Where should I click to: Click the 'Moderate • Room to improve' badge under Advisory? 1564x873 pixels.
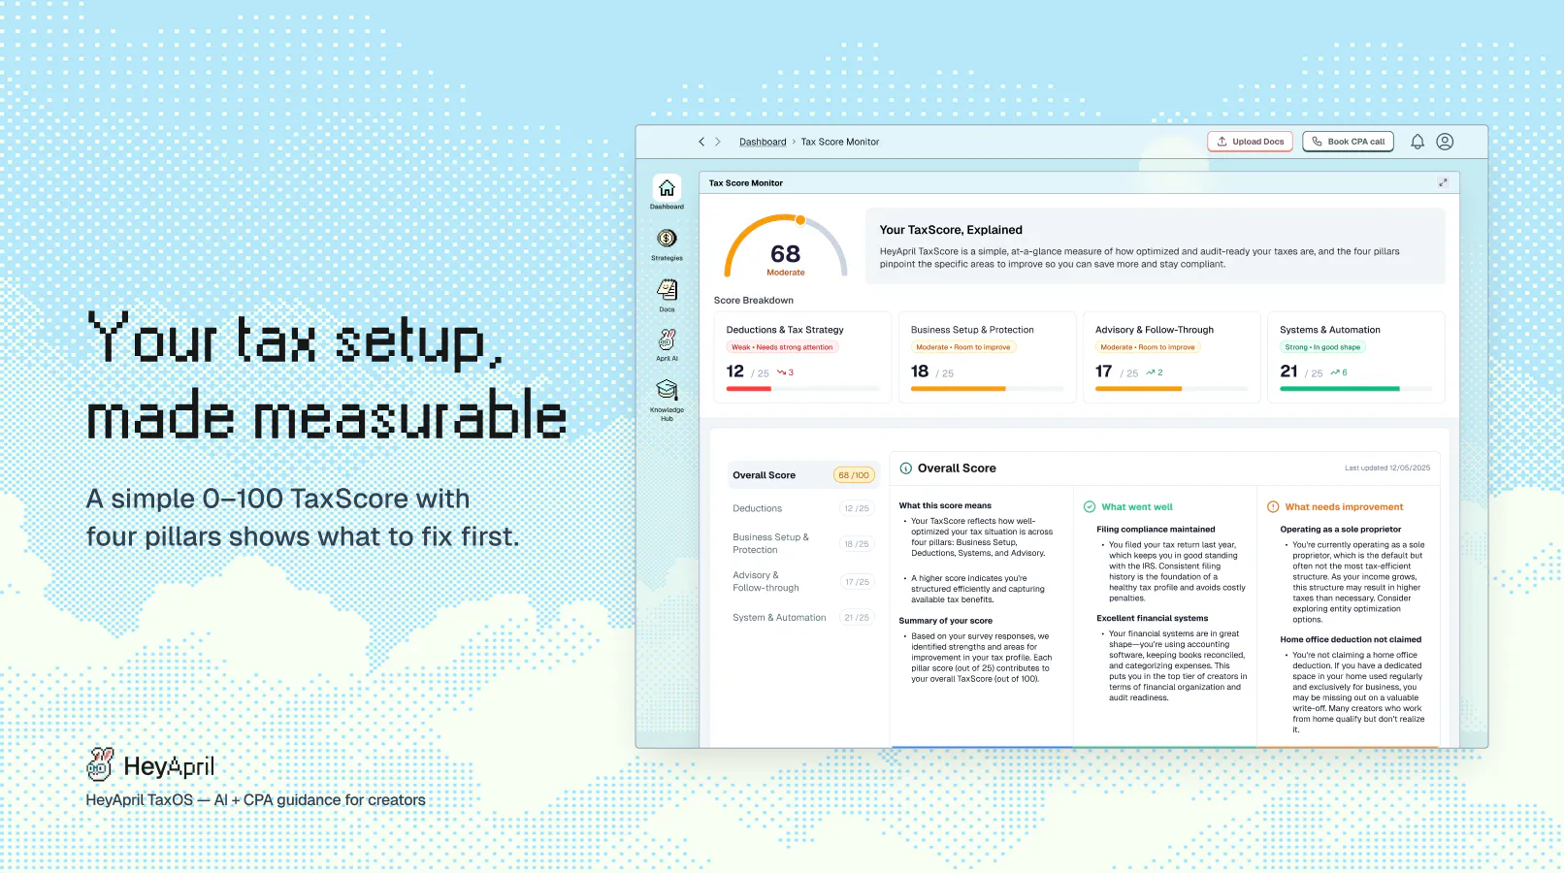[1148, 347]
